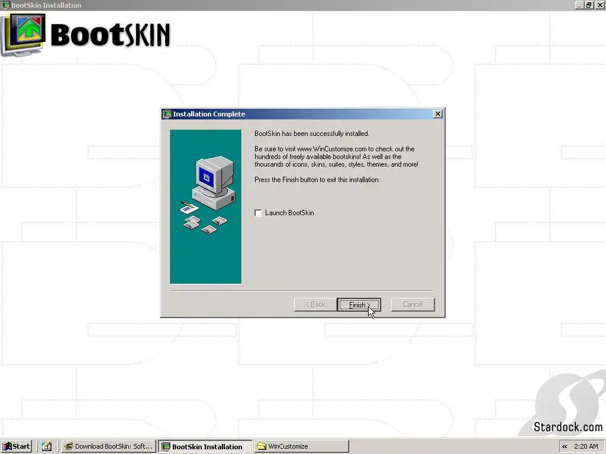606x454 pixels.
Task: Click the Installation Complete title bar icon
Action: click(x=167, y=114)
